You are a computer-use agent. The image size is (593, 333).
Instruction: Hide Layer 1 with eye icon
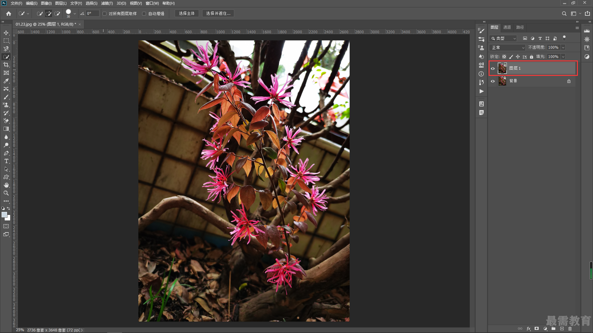(493, 68)
